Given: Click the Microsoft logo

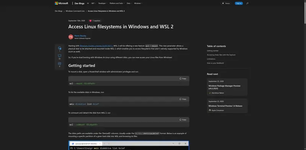Looking at the screenshot, I should tap(62, 3).
